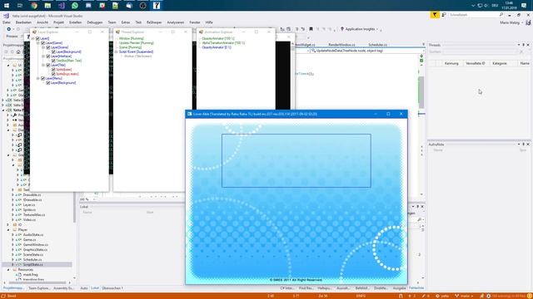Screen dimensions: 533x299
Task: Switch to the Scheduler.cs editor tab
Action: click(x=377, y=45)
